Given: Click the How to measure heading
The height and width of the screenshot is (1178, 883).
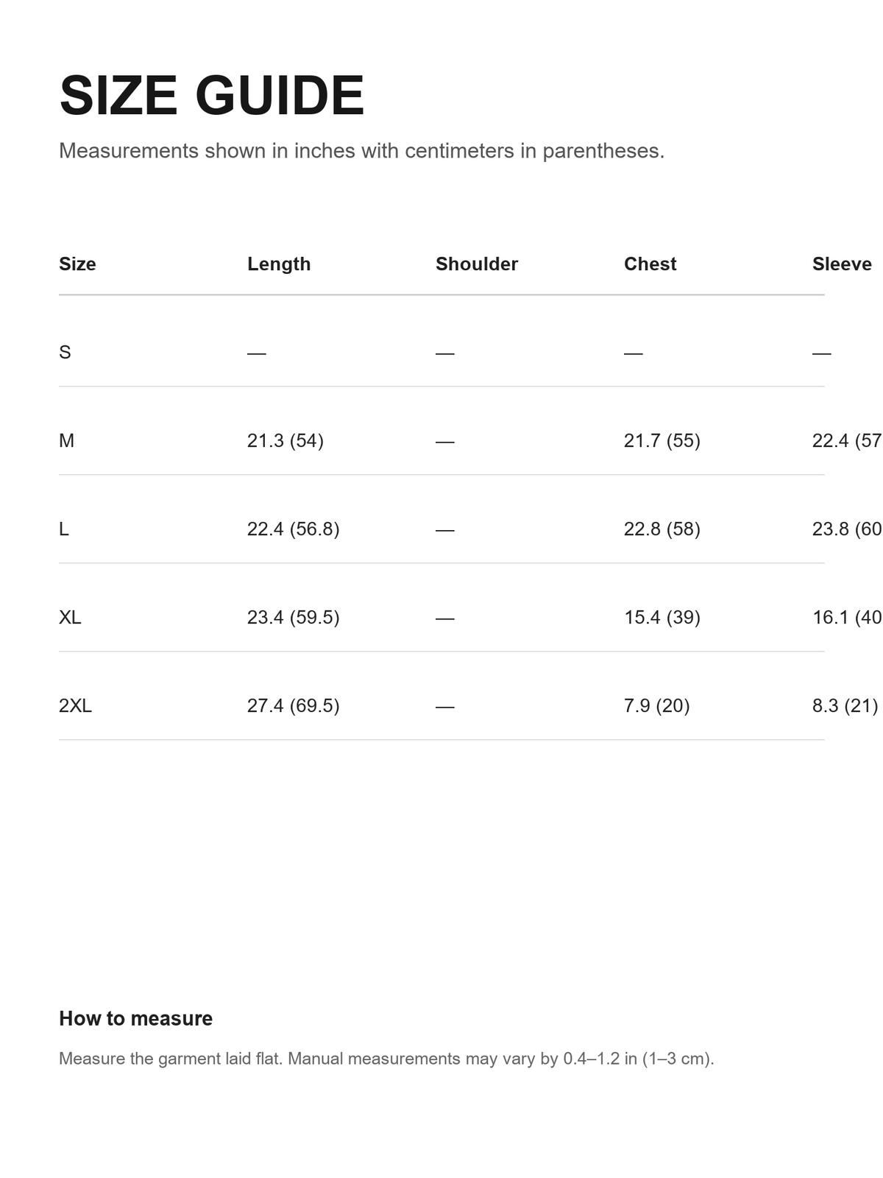Looking at the screenshot, I should [x=135, y=1018].
